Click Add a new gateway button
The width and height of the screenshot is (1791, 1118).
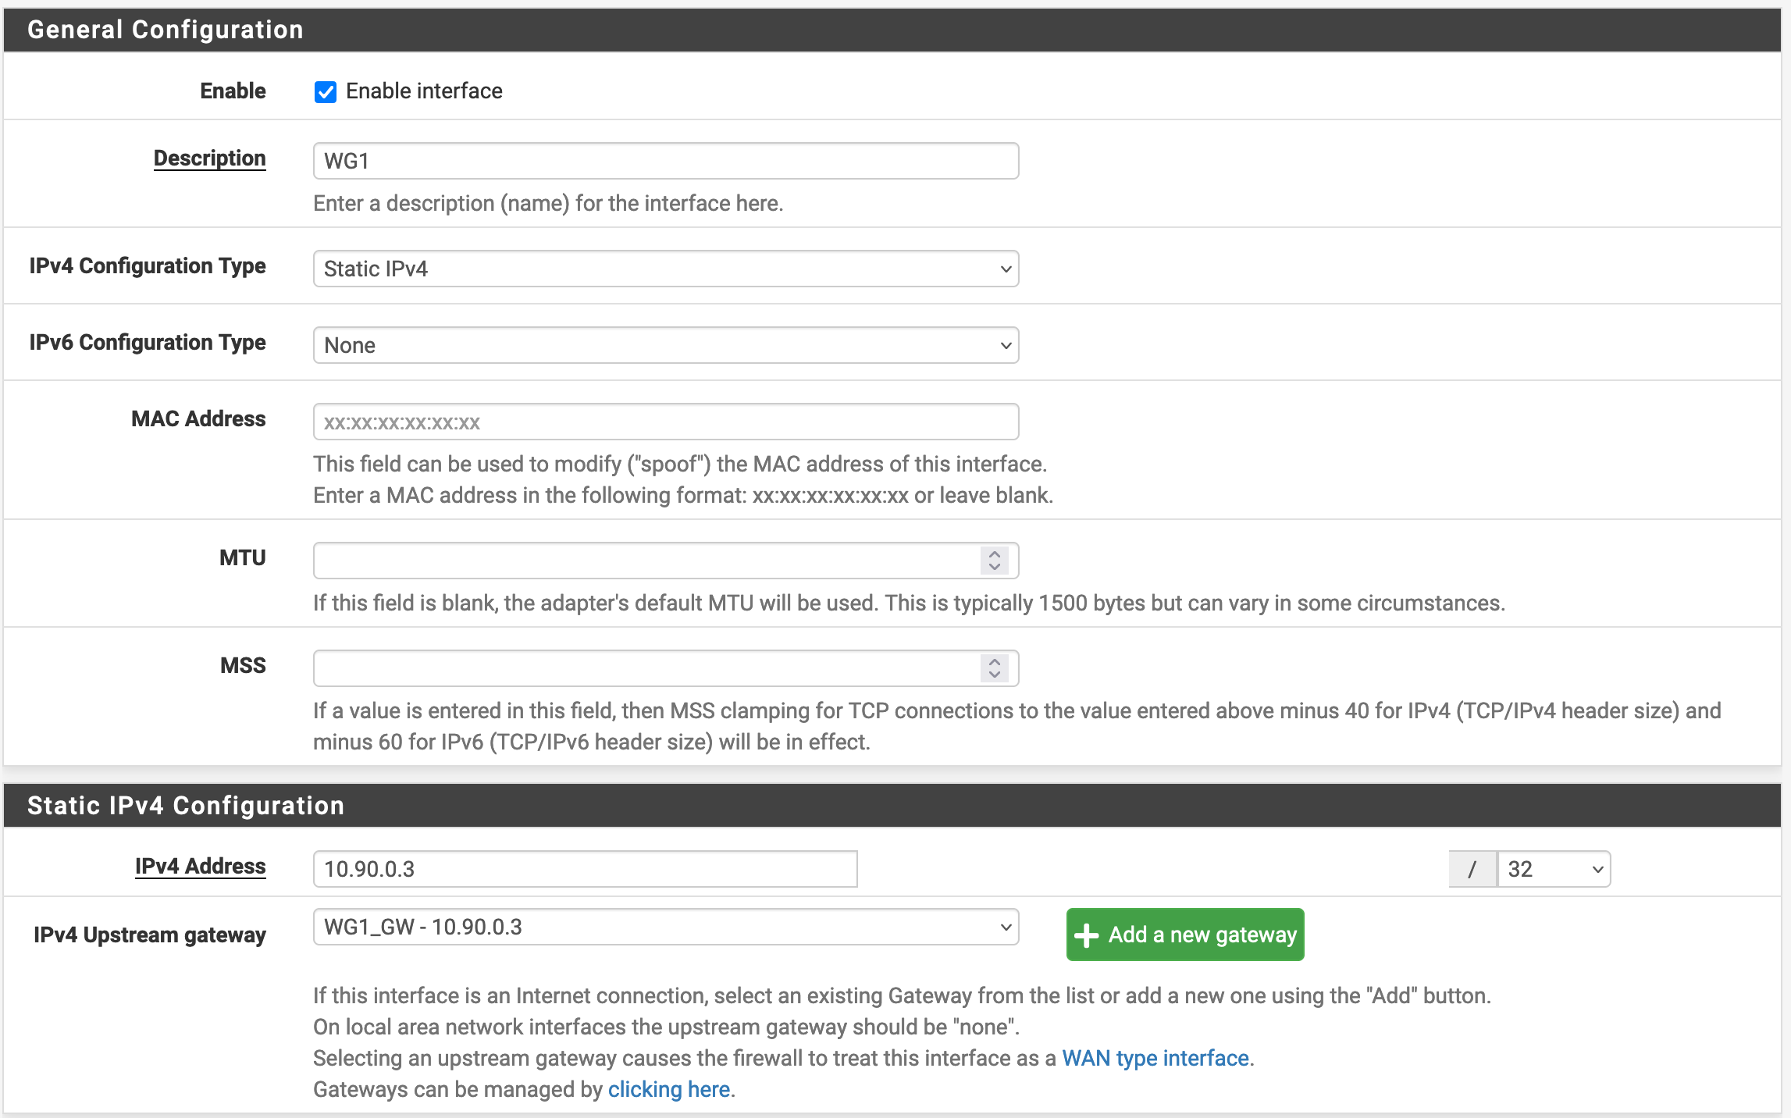pos(1186,934)
